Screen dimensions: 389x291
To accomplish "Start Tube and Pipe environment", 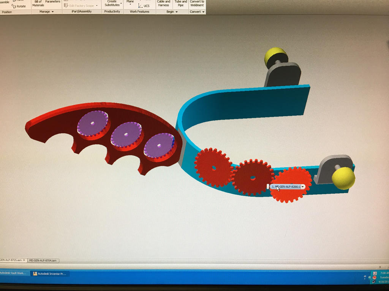I will 181,3.
